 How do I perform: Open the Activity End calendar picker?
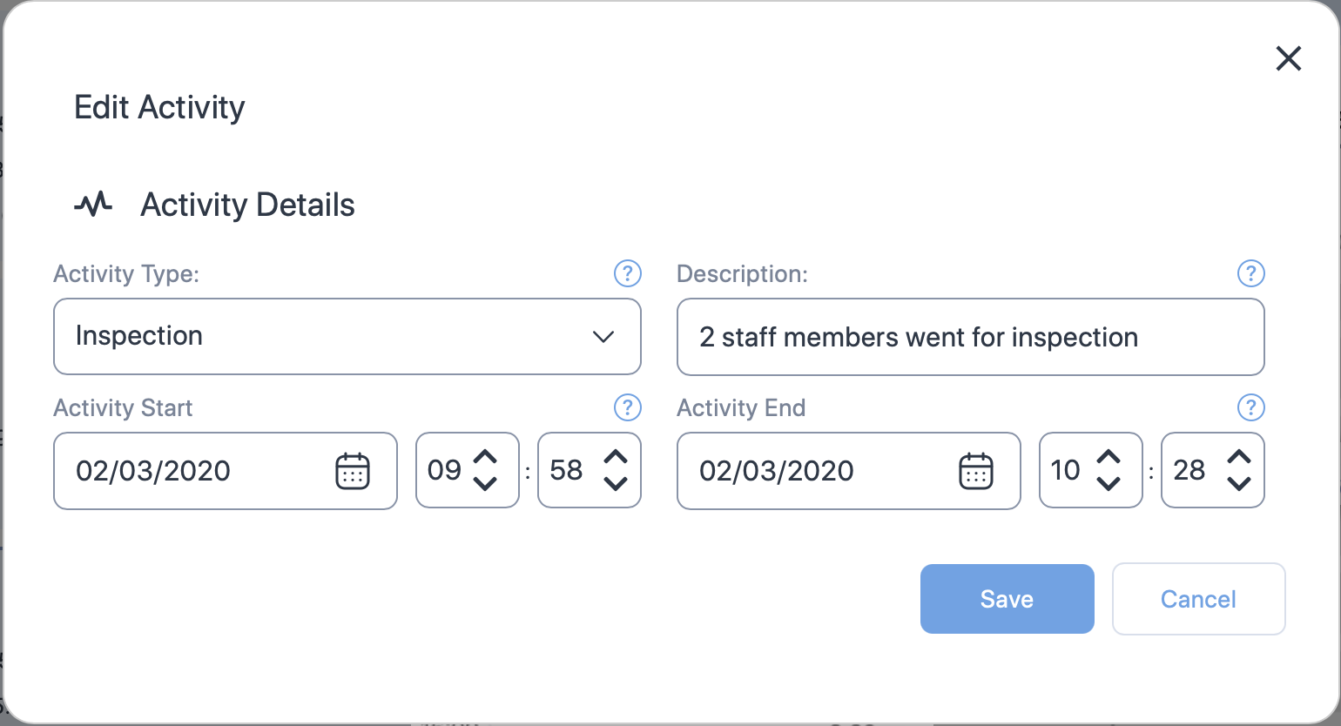pos(977,471)
